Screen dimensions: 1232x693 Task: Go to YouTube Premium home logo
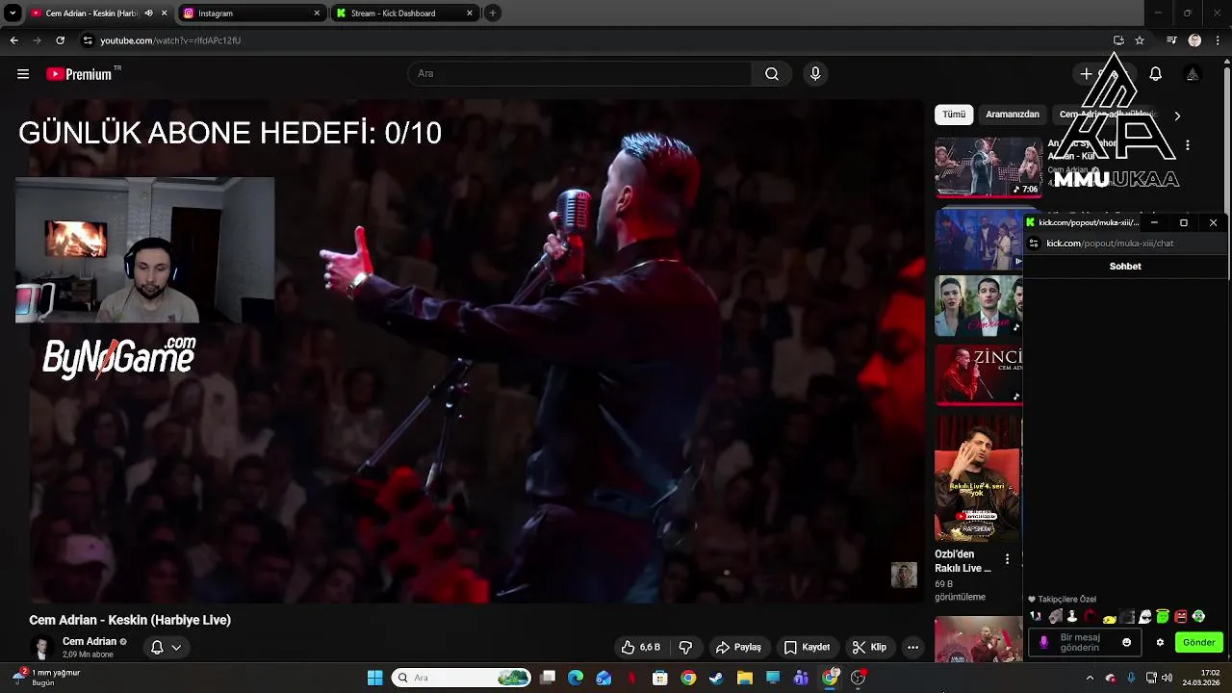tap(81, 74)
